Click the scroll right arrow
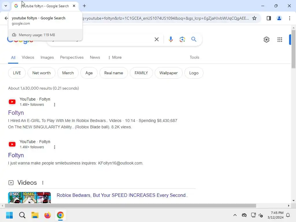This screenshot has width=296, height=222. (x=288, y=206)
